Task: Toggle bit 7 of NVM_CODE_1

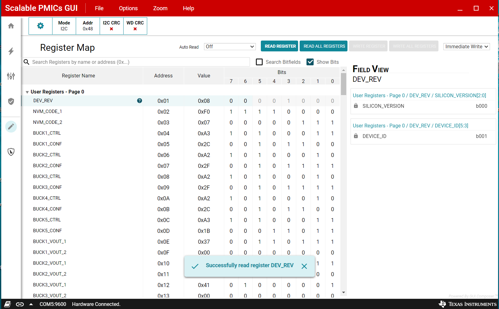Action: [x=231, y=112]
